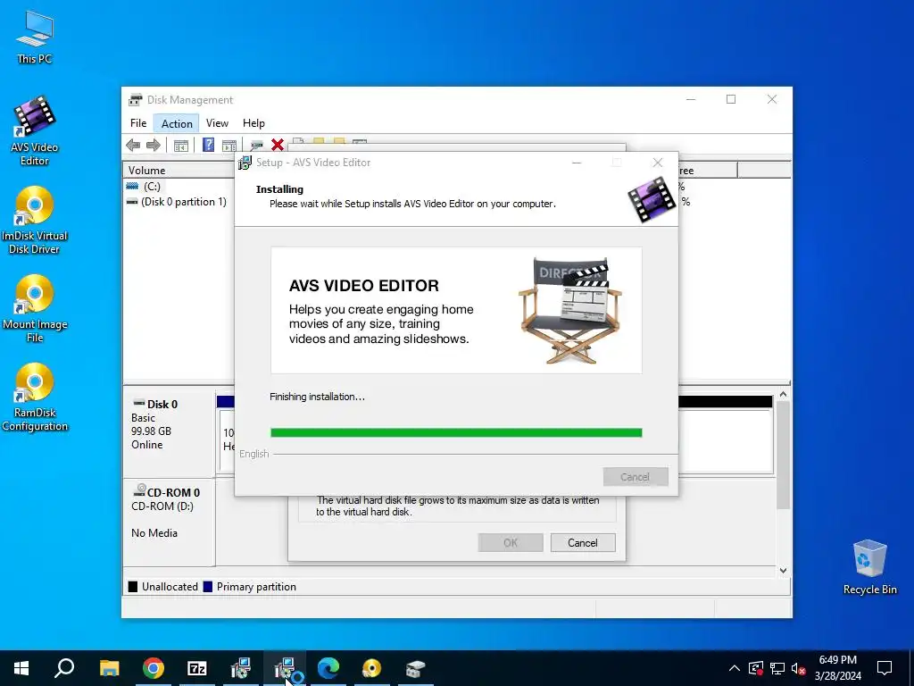
Task: Click the security alert tray icon
Action: pos(755,668)
